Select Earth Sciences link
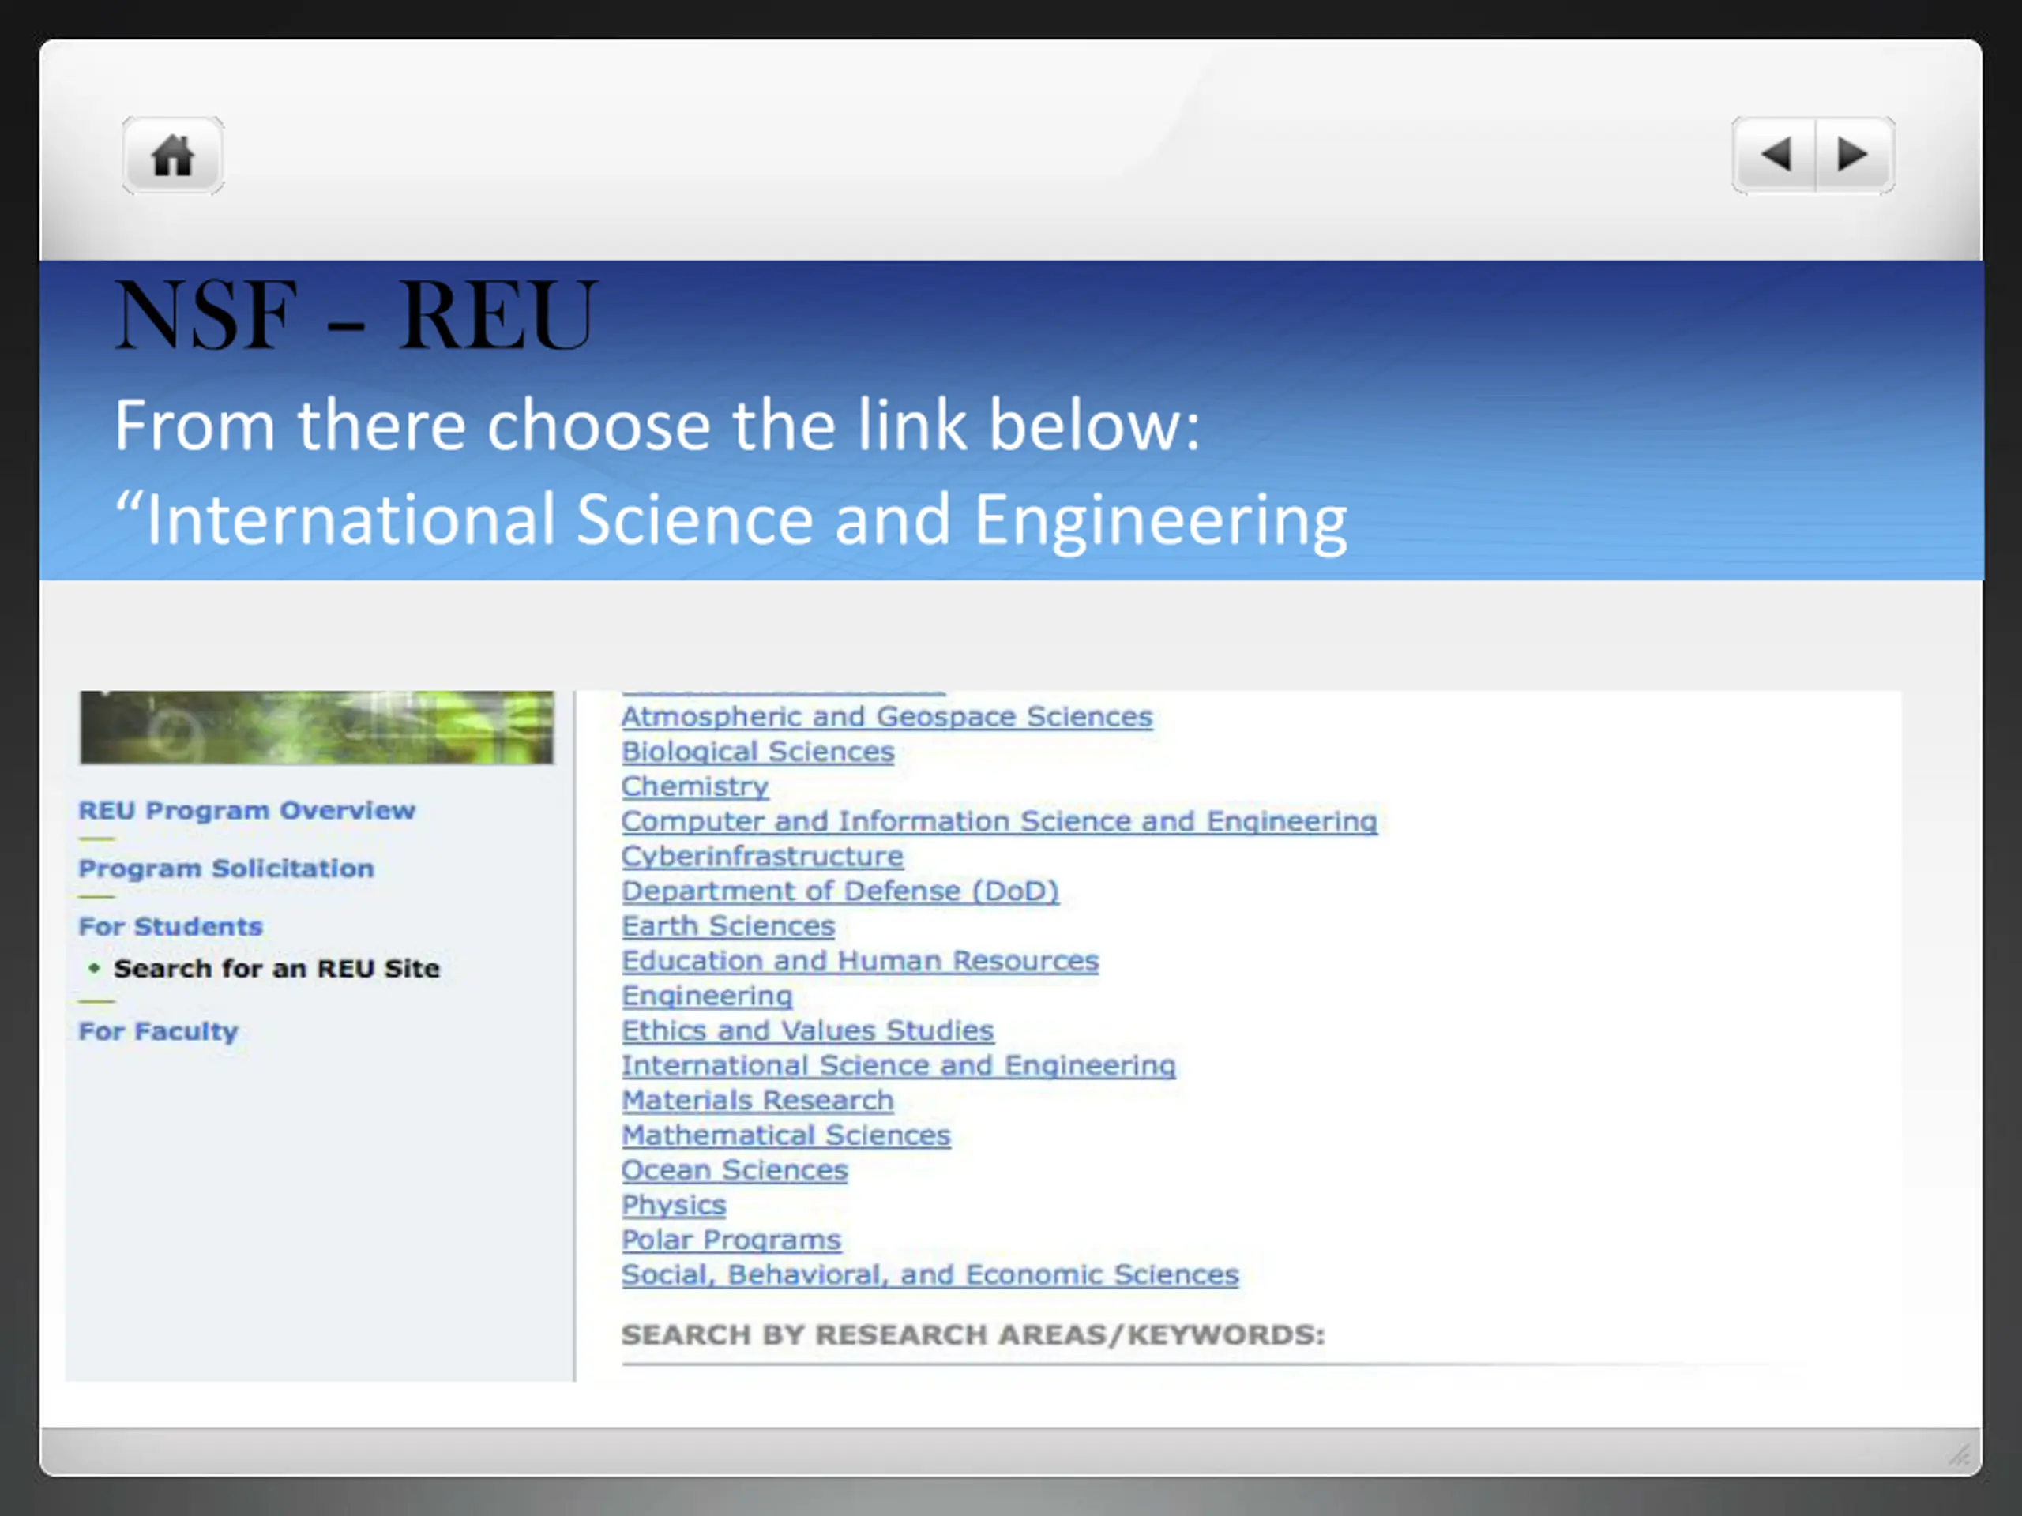2022x1516 pixels. [728, 925]
